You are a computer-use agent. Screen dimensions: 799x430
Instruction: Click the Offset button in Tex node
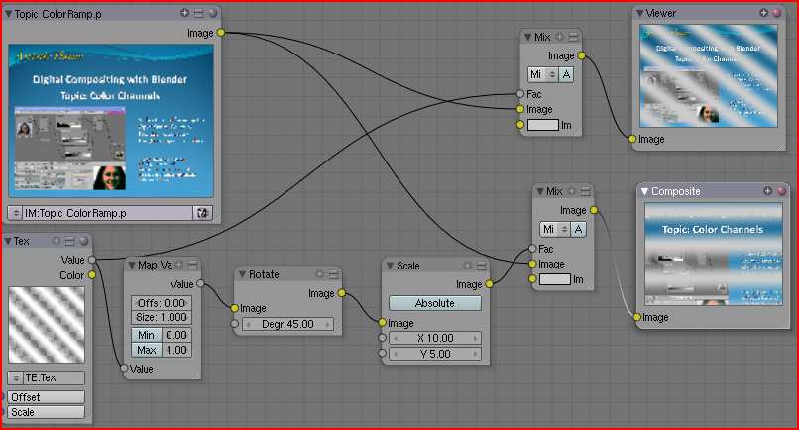pos(46,397)
